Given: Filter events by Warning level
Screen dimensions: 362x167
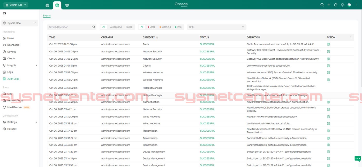Looking at the screenshot, I should 165,27.
